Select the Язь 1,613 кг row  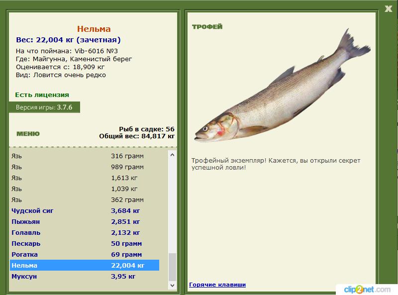(x=85, y=178)
